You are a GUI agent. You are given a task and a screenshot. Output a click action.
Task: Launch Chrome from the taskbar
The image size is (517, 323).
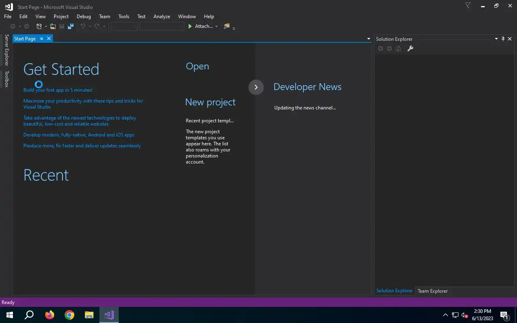[69, 315]
